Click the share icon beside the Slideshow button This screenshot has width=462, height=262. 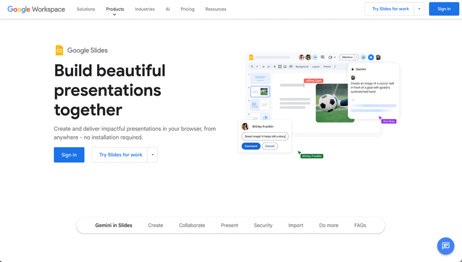pyautogui.click(x=363, y=57)
